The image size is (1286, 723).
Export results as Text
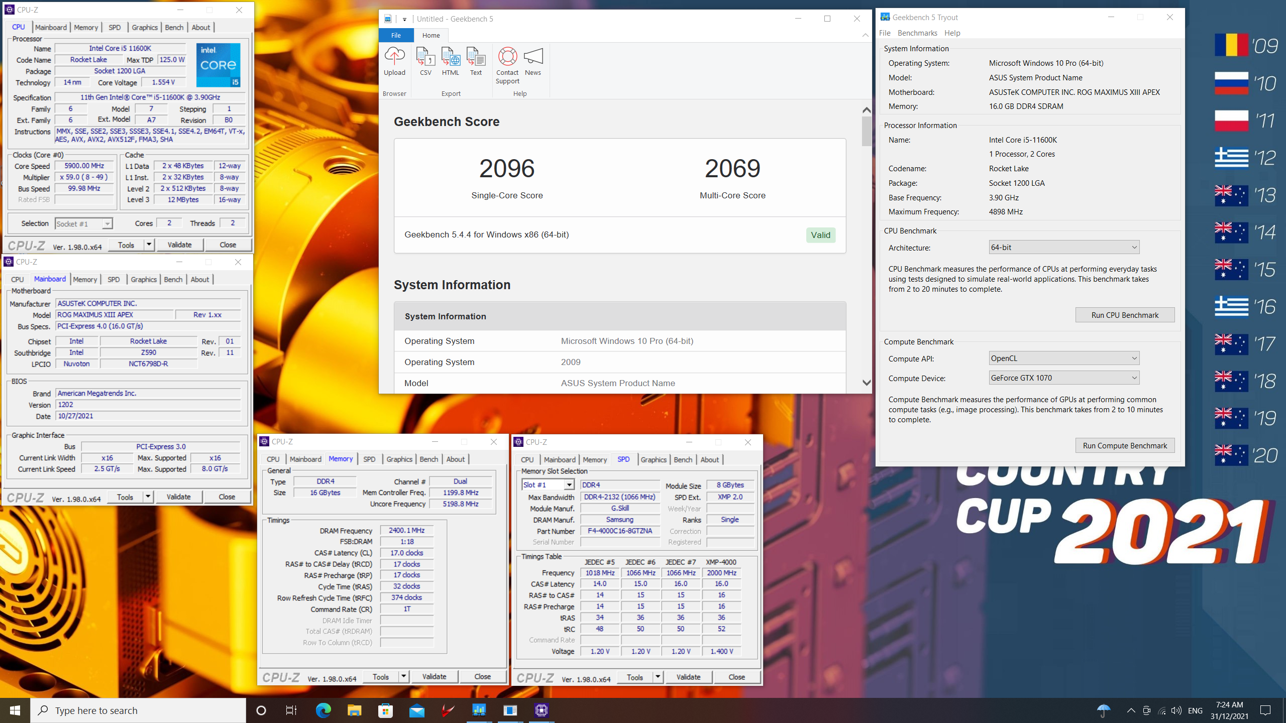point(476,61)
